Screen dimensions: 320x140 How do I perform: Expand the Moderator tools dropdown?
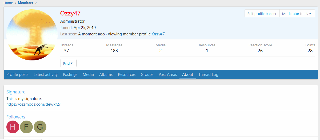point(297,14)
